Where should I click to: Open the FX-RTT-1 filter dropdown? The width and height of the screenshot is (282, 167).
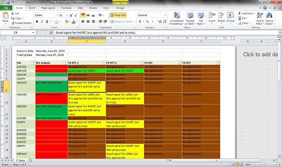click(104, 63)
